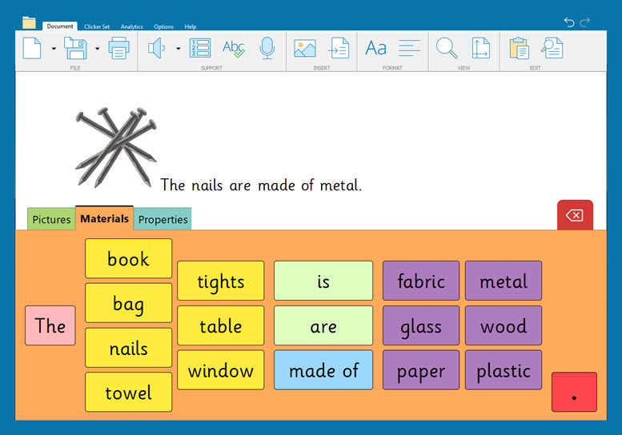Click the New Document icon
622x435 pixels.
(x=32, y=48)
